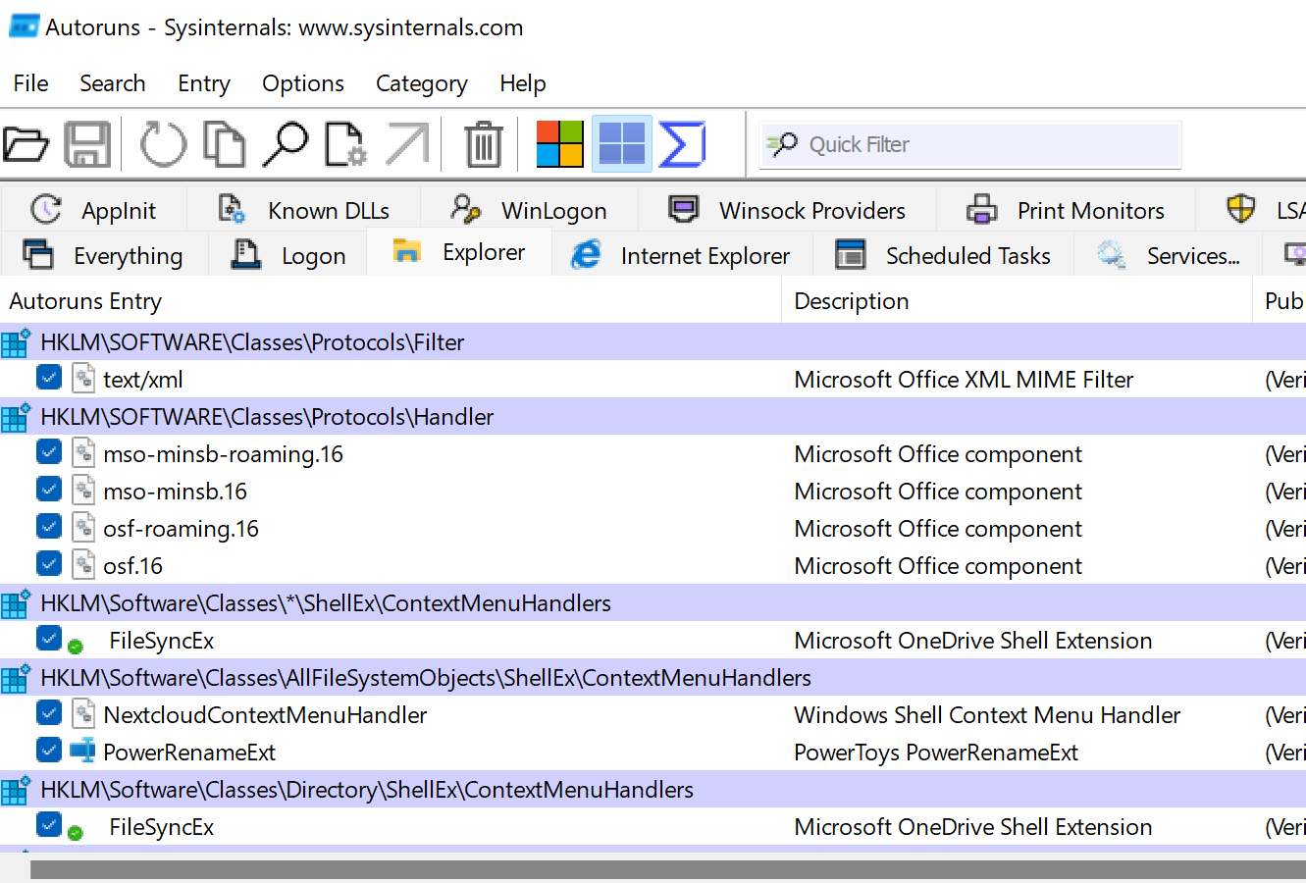Click the Delete trash can icon
The width and height of the screenshot is (1306, 883).
[x=484, y=144]
